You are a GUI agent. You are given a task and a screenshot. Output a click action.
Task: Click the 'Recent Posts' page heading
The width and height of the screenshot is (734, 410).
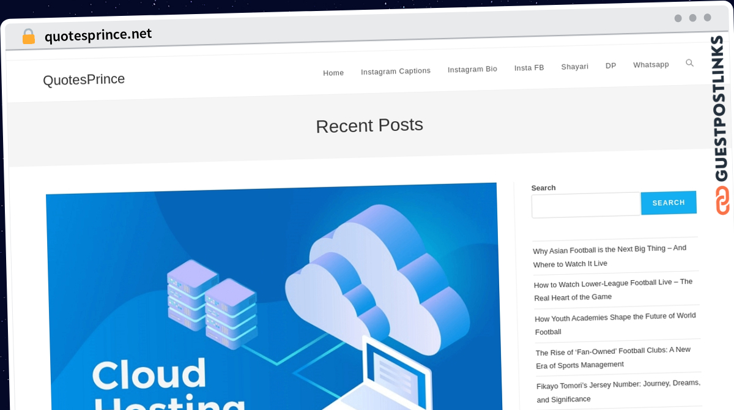click(x=369, y=125)
